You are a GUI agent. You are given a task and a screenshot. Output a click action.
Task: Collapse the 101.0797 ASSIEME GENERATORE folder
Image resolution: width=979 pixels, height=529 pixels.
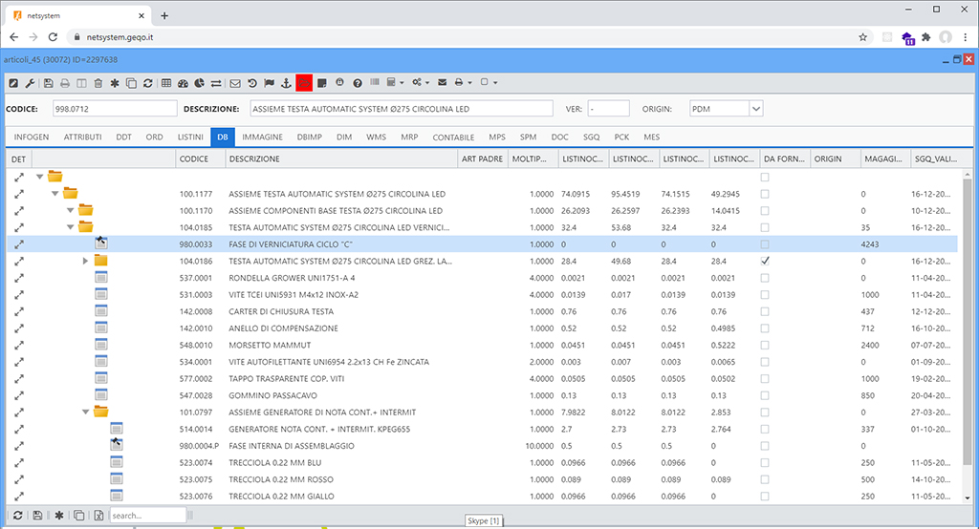point(86,413)
